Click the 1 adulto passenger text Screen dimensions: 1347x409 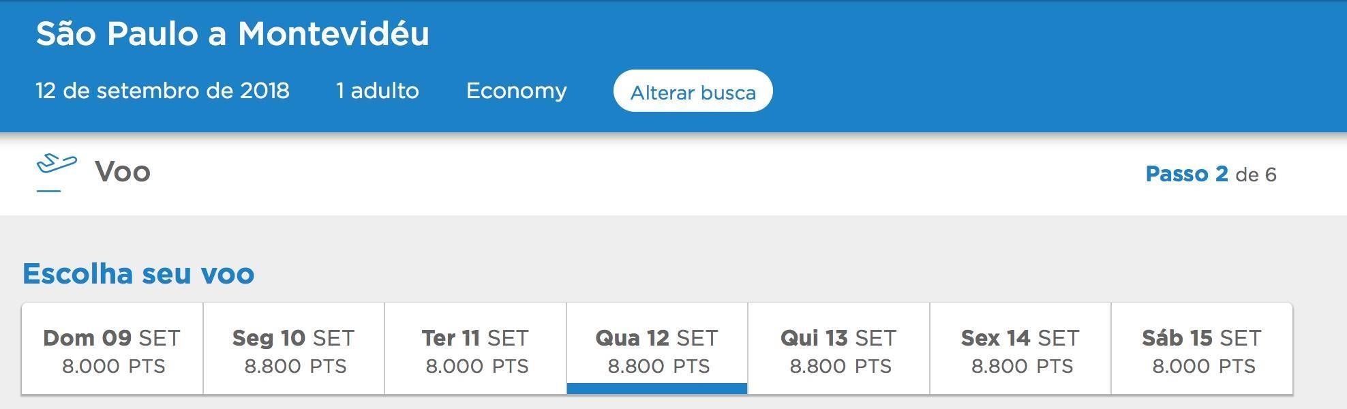click(x=378, y=91)
